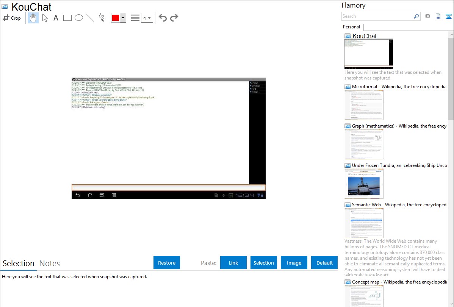Focus the Flamory search field

tap(377, 16)
